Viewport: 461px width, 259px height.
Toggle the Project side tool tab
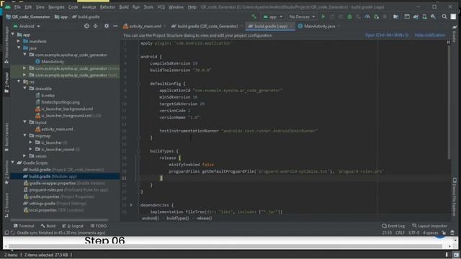click(x=6, y=83)
